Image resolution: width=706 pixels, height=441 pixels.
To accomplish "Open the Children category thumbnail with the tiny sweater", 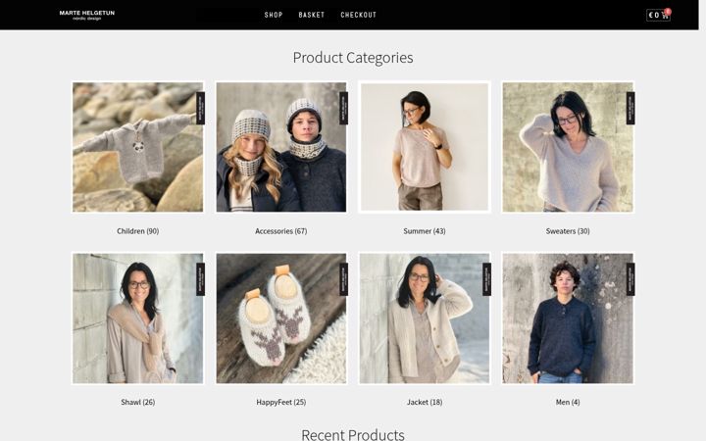I will [x=138, y=147].
